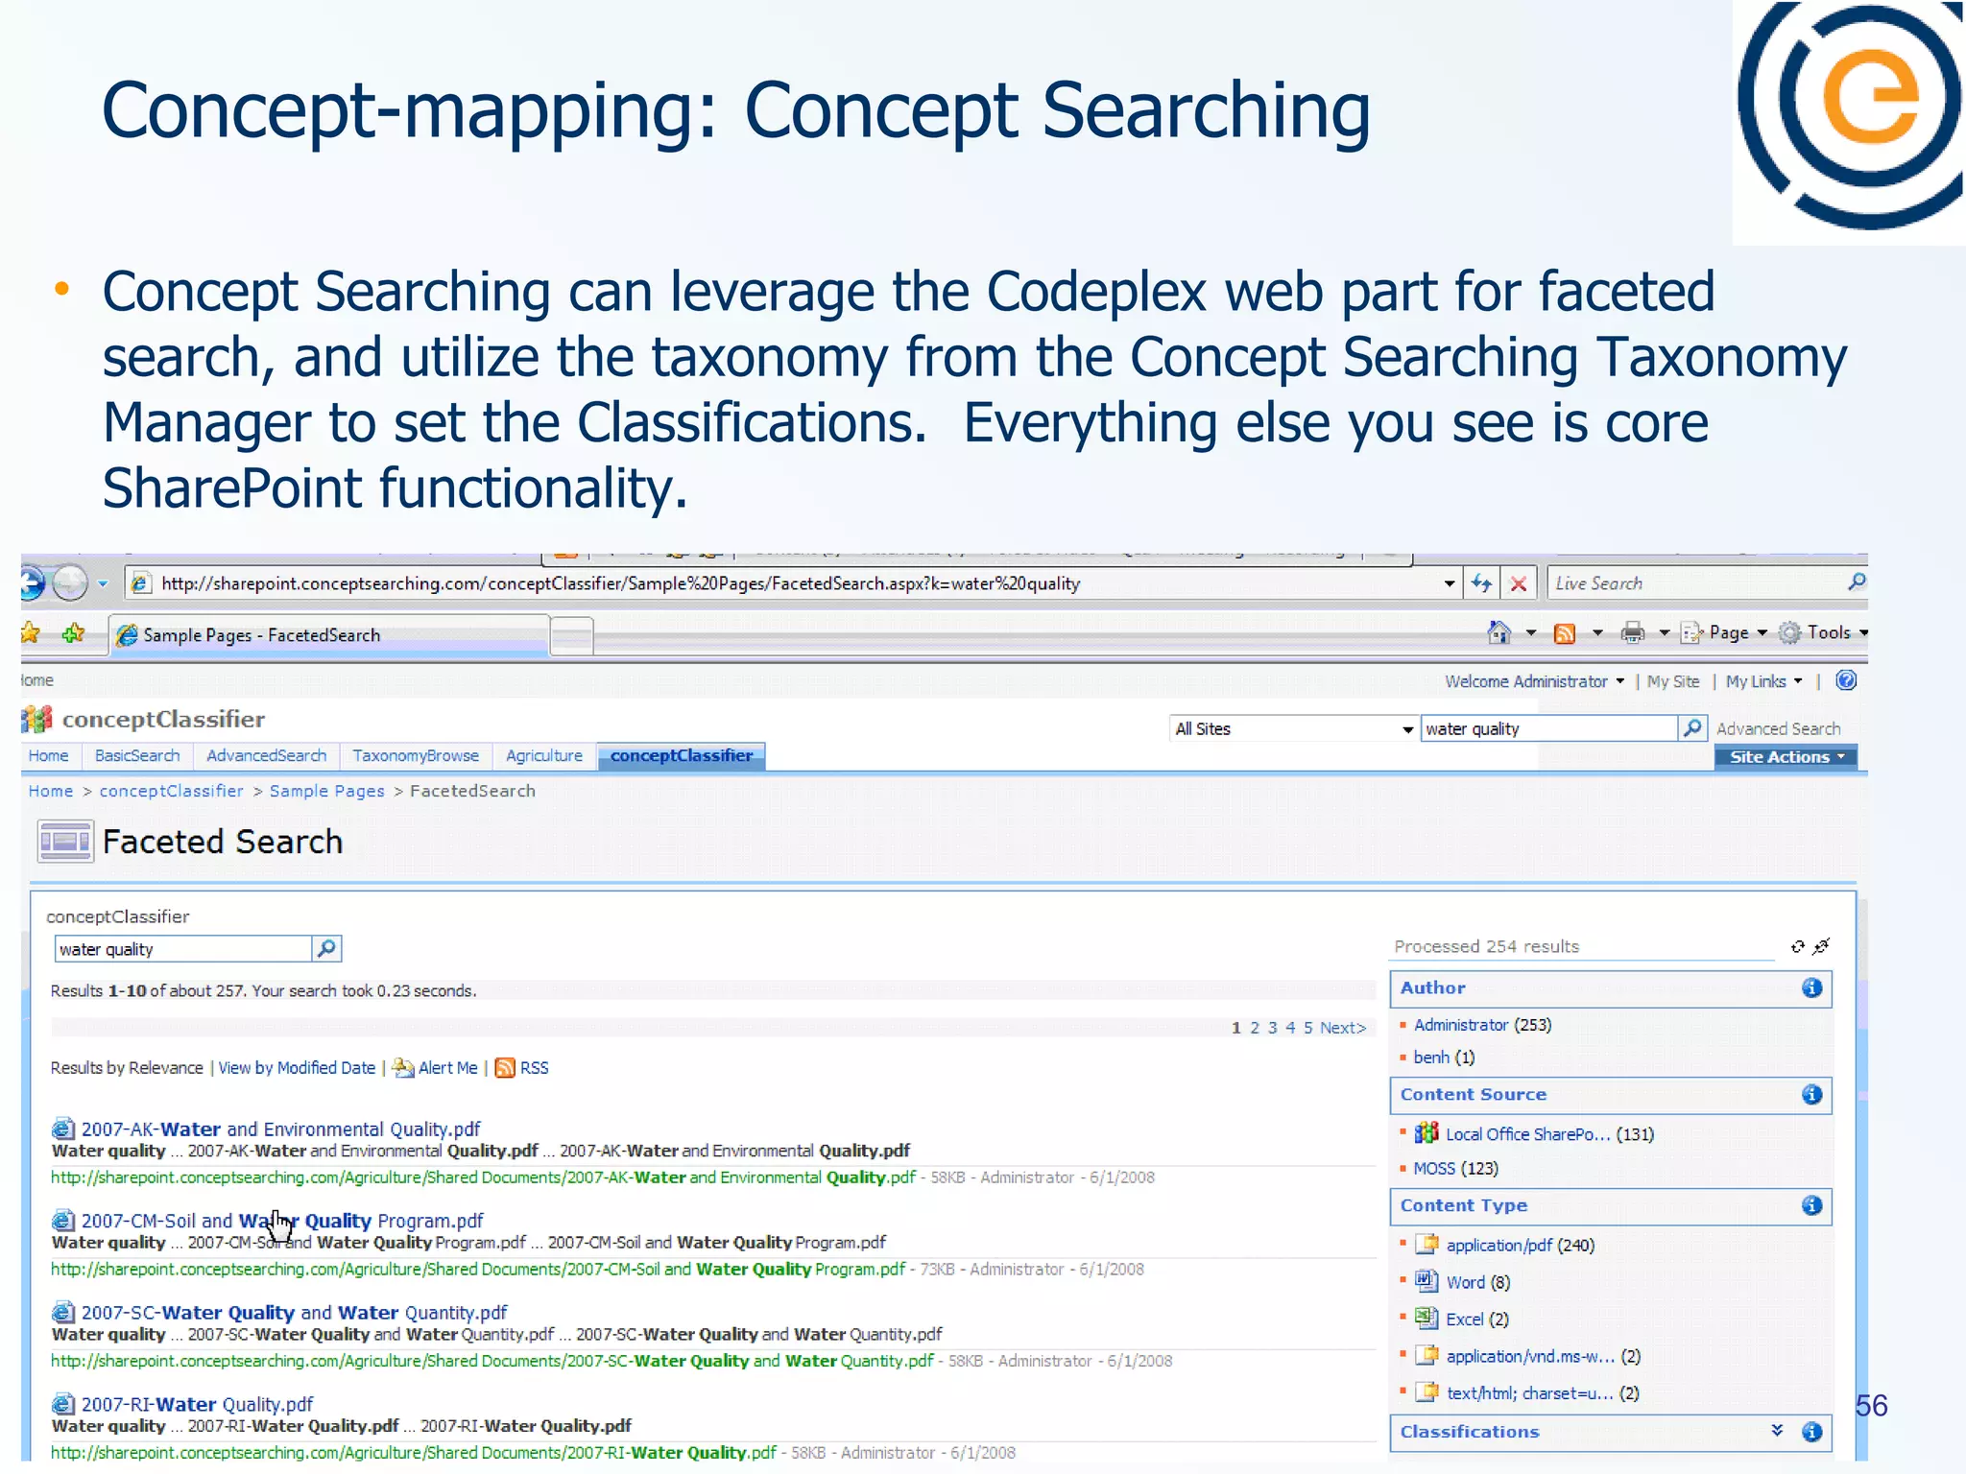Click the browser Forward arrow button
Screen dimensions: 1966x1474
point(70,582)
